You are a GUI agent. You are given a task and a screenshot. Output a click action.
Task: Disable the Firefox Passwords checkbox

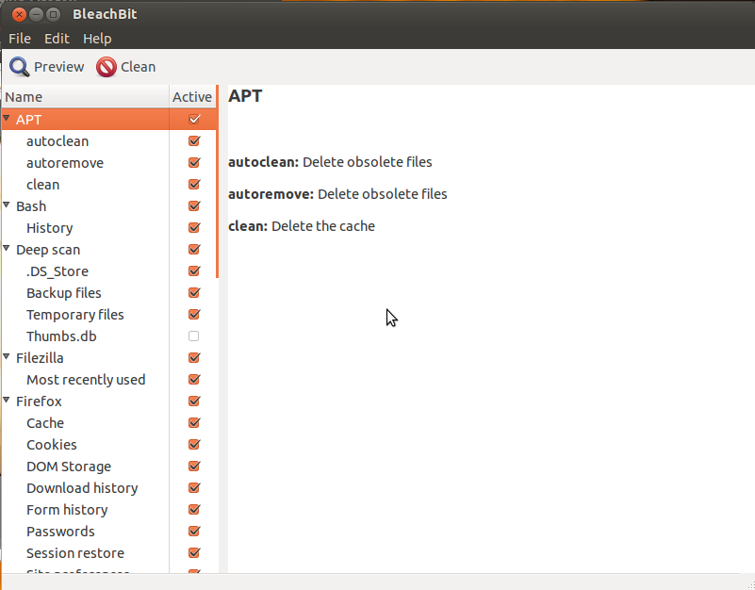coord(193,531)
